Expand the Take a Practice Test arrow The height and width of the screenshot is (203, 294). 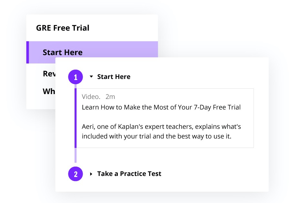click(x=91, y=174)
